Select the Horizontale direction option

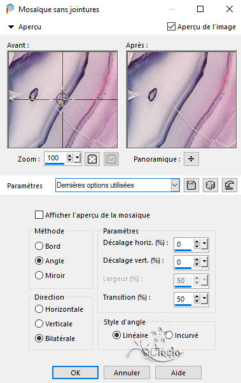coord(39,309)
